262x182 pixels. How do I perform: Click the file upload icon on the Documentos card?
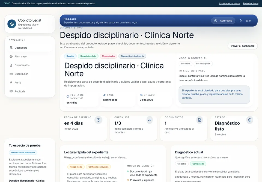pyautogui.click(x=200, y=120)
